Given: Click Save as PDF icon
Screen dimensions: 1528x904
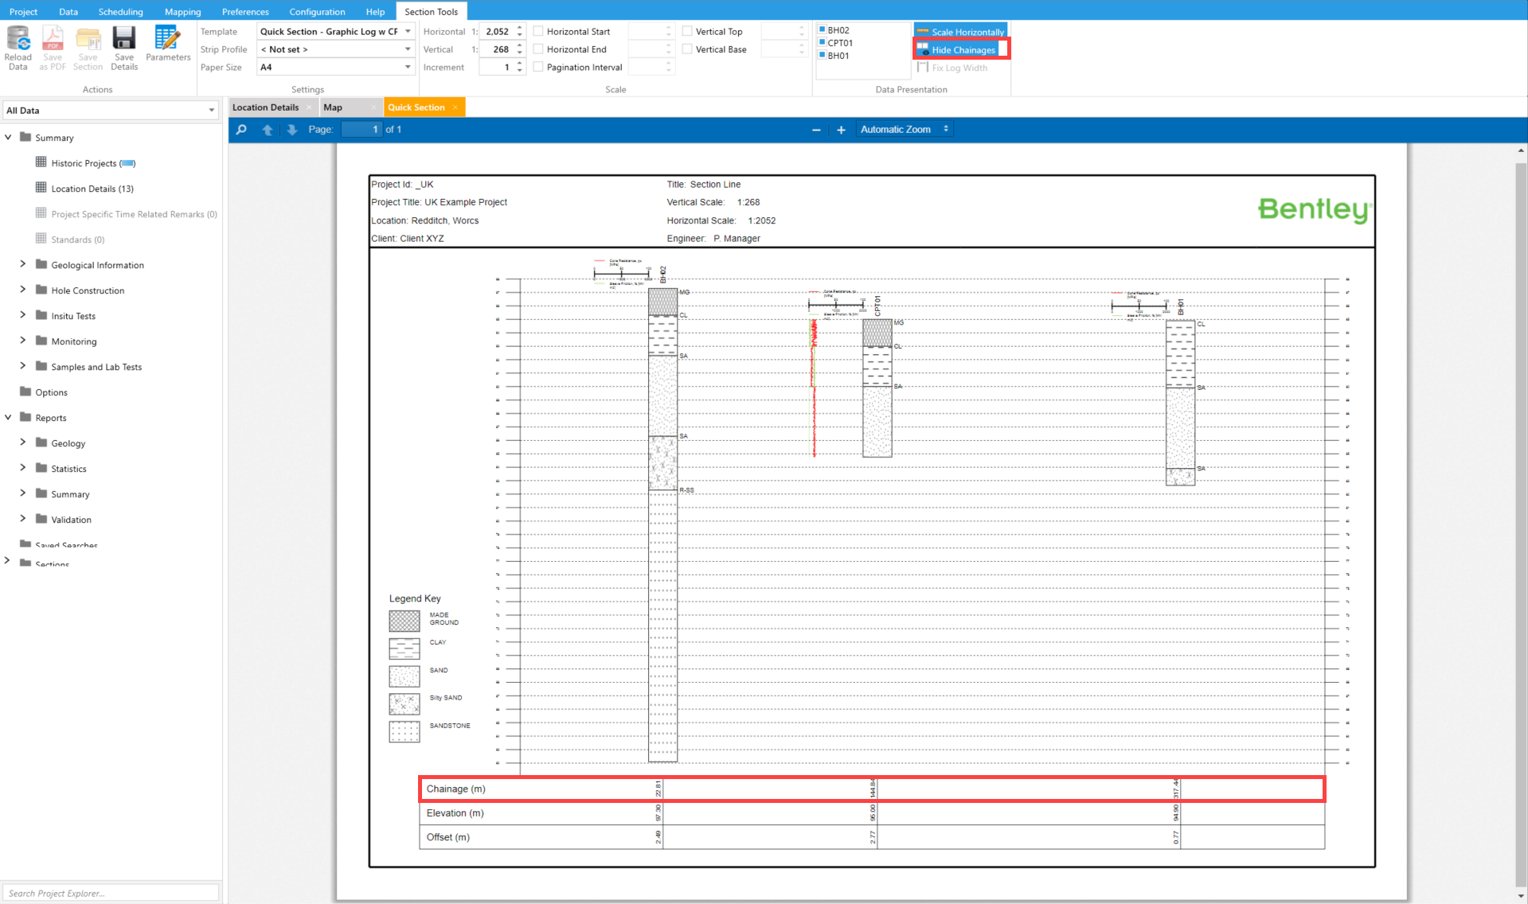Looking at the screenshot, I should pyautogui.click(x=53, y=39).
